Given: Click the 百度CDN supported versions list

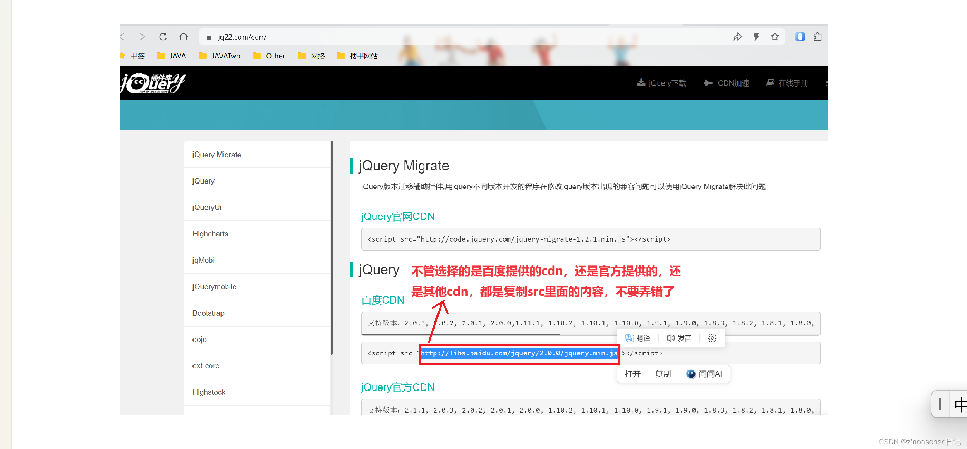Looking at the screenshot, I should pyautogui.click(x=591, y=323).
